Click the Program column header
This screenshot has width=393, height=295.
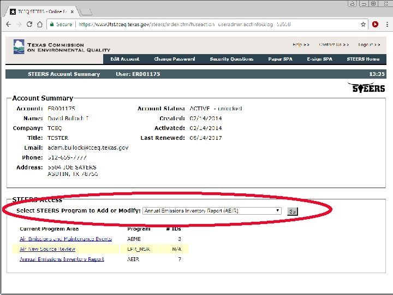coord(139,229)
